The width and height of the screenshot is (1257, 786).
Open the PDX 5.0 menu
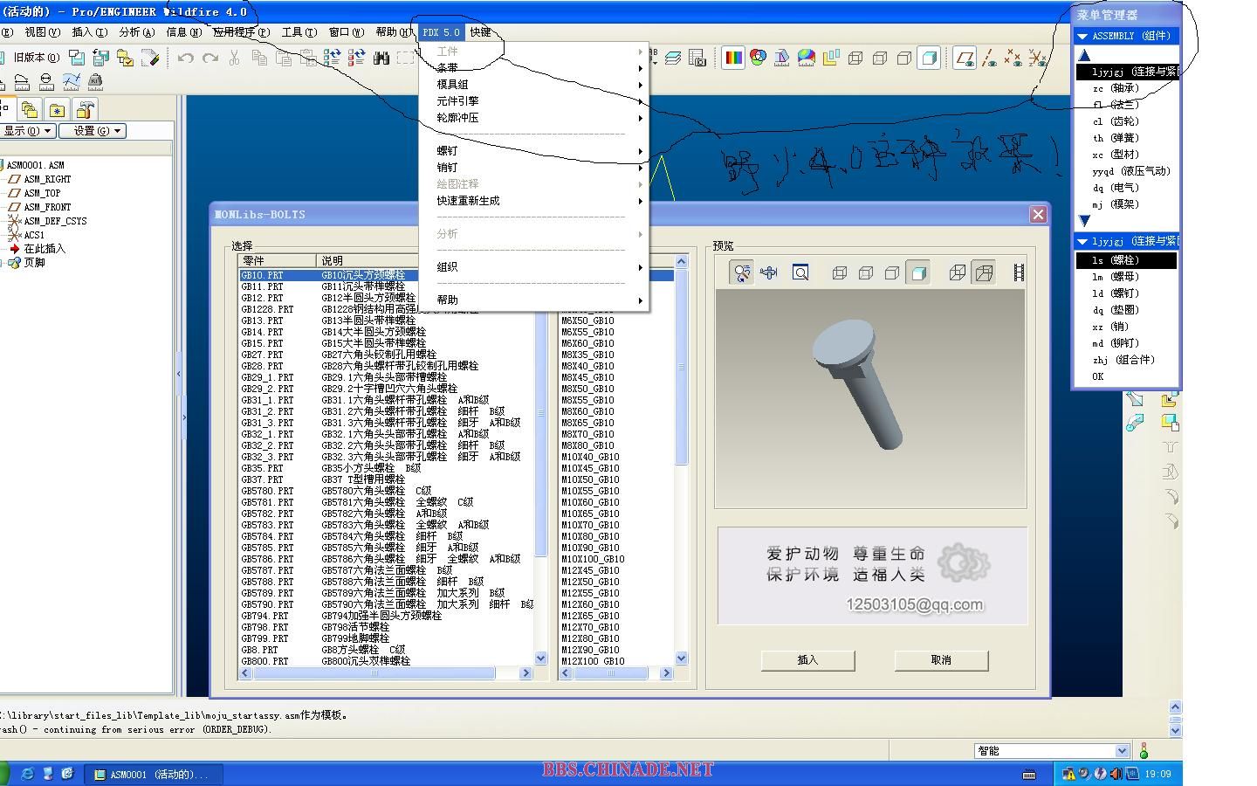pos(441,32)
